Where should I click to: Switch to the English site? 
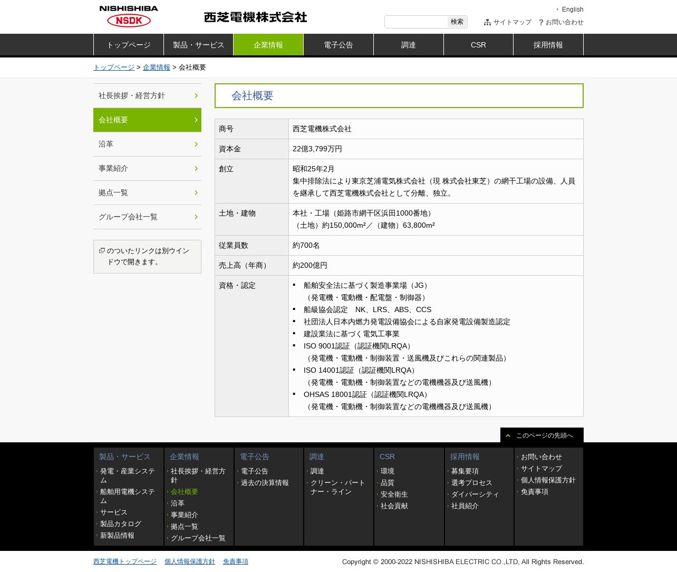[x=573, y=9]
